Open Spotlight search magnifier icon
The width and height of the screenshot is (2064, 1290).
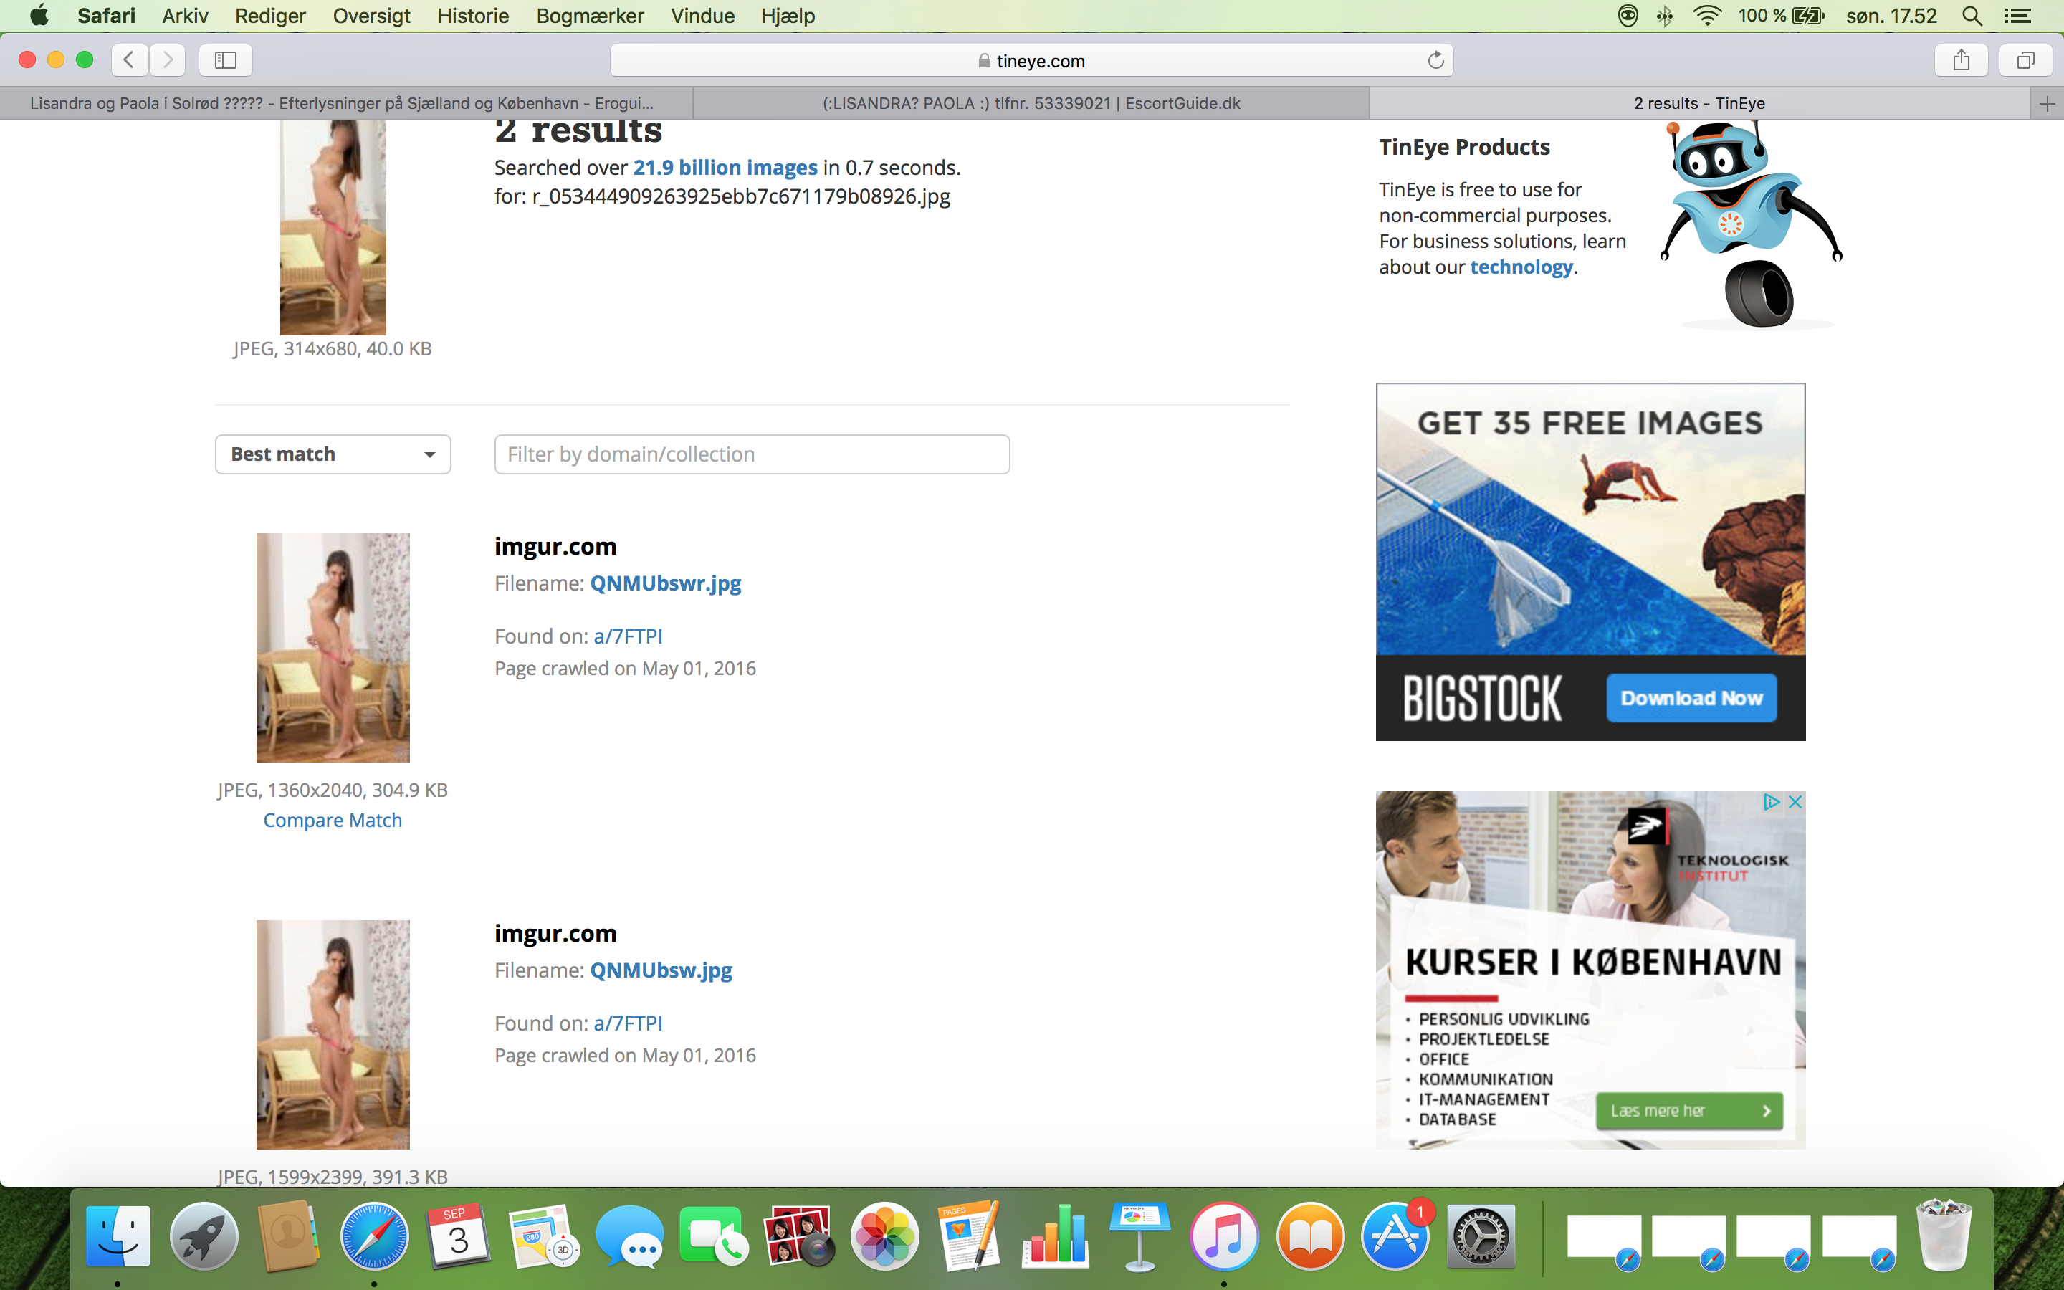pyautogui.click(x=1972, y=16)
